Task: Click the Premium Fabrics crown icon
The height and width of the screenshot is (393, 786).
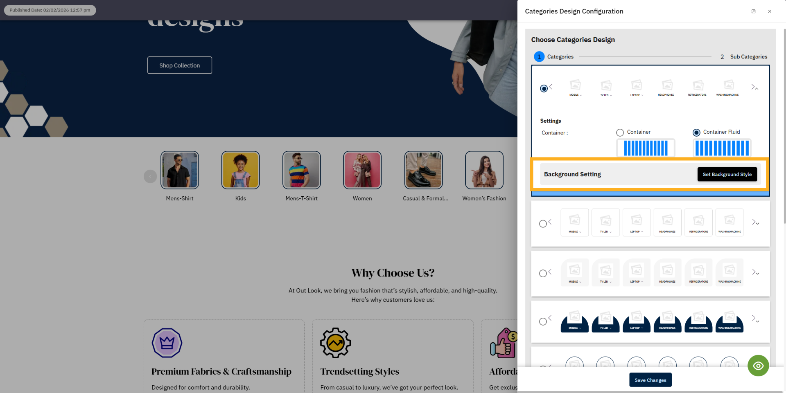Action: click(x=167, y=343)
